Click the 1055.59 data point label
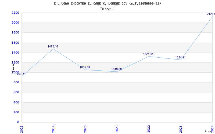This screenshot has width=215, height=134. [85, 67]
